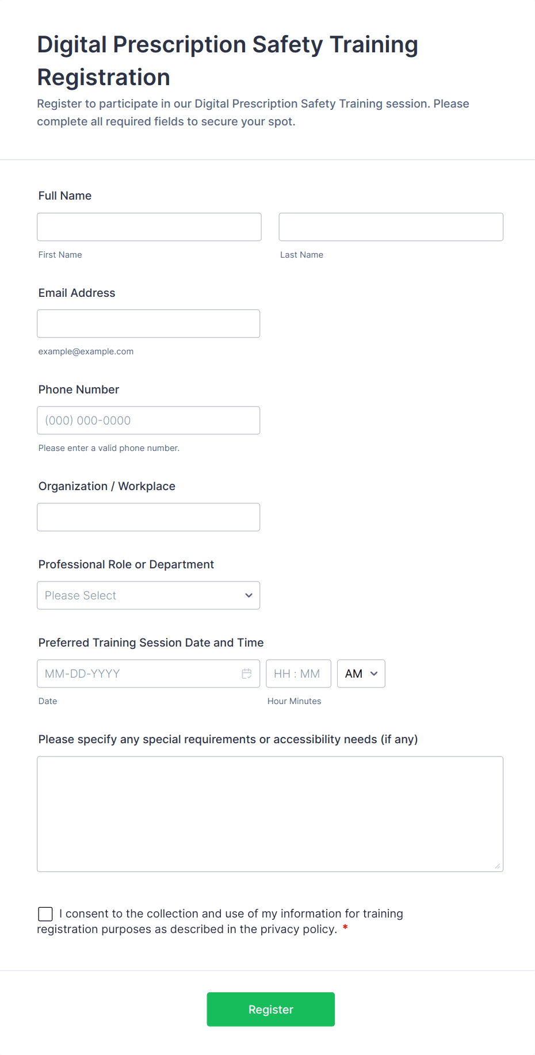Submit the form using Register
535x1055 pixels.
point(270,1009)
